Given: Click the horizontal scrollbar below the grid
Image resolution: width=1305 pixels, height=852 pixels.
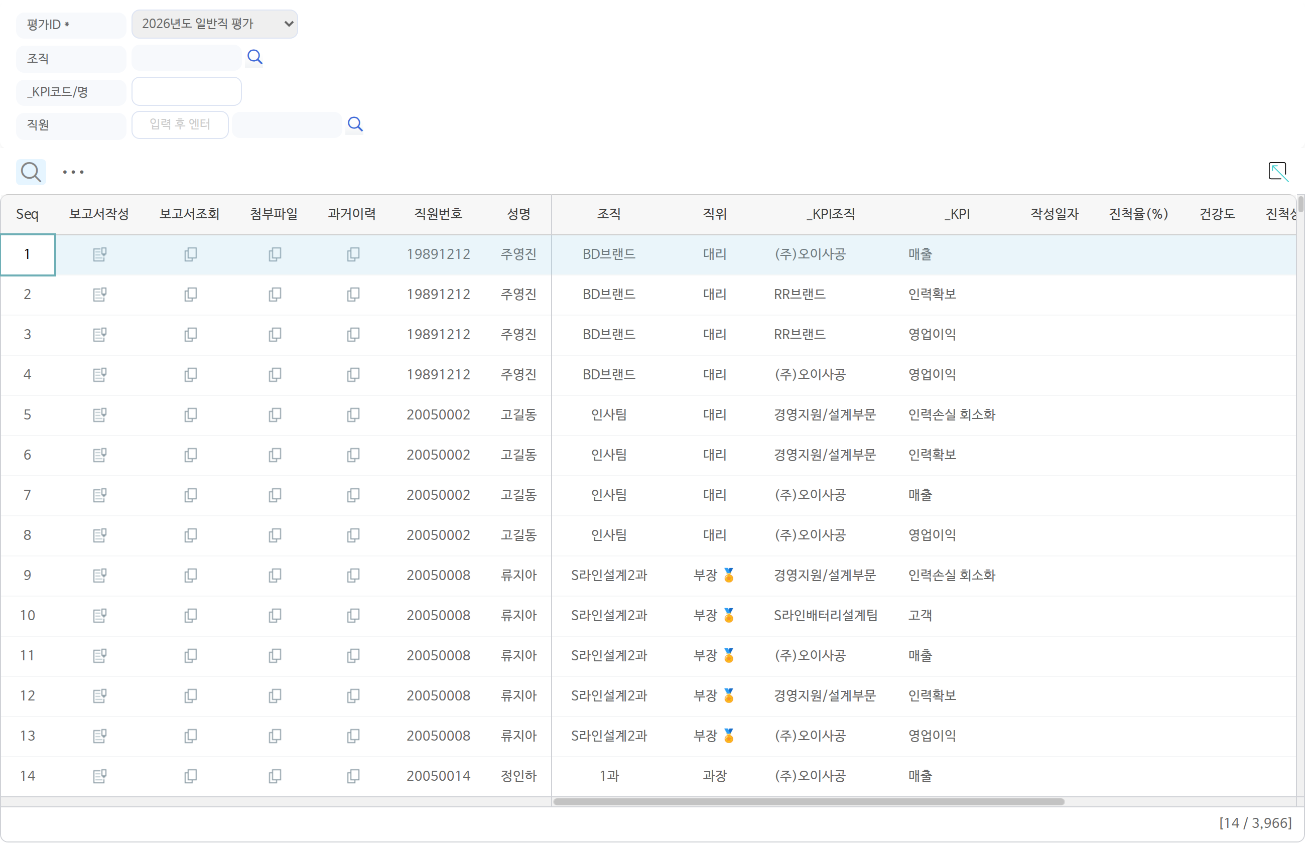Looking at the screenshot, I should click(809, 801).
